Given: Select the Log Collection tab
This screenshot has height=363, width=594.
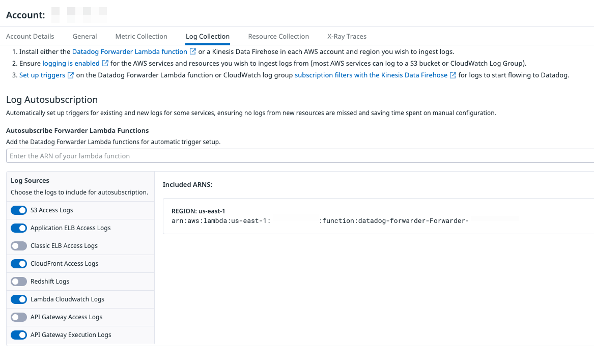Looking at the screenshot, I should click(x=208, y=36).
